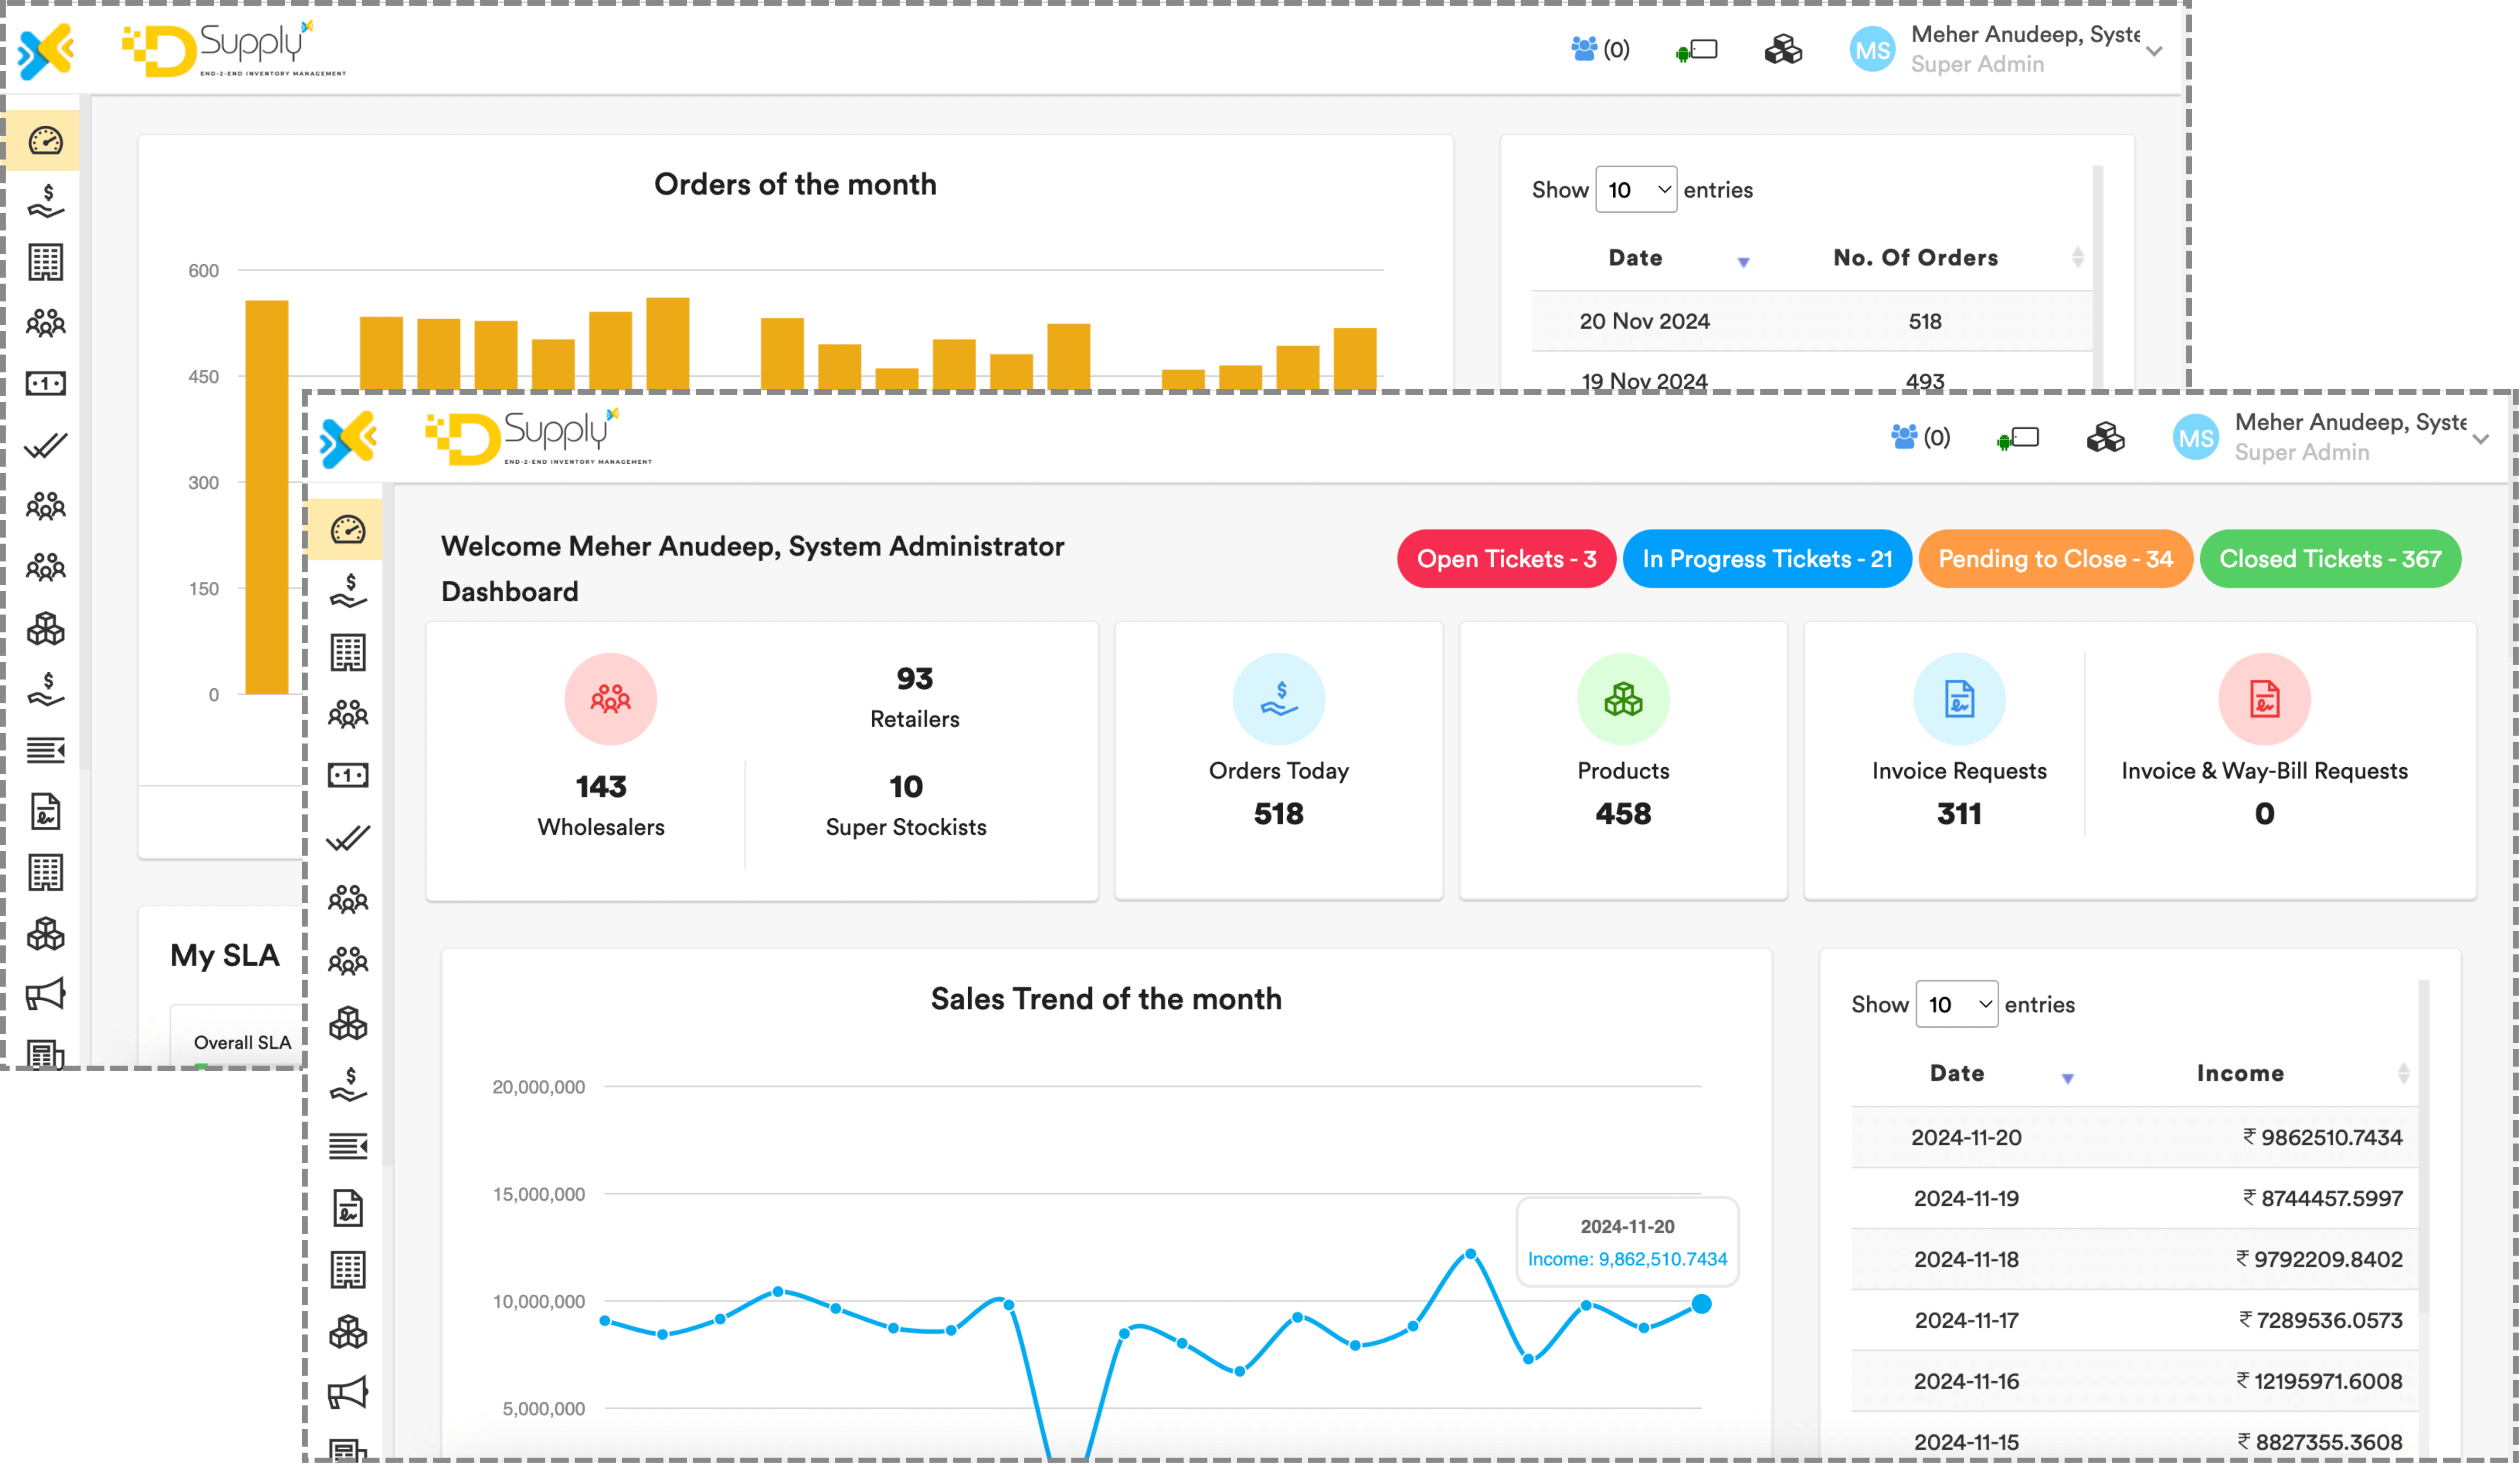Click the first tall bar in Orders chart
The image size is (2520, 1464).
pos(267,497)
